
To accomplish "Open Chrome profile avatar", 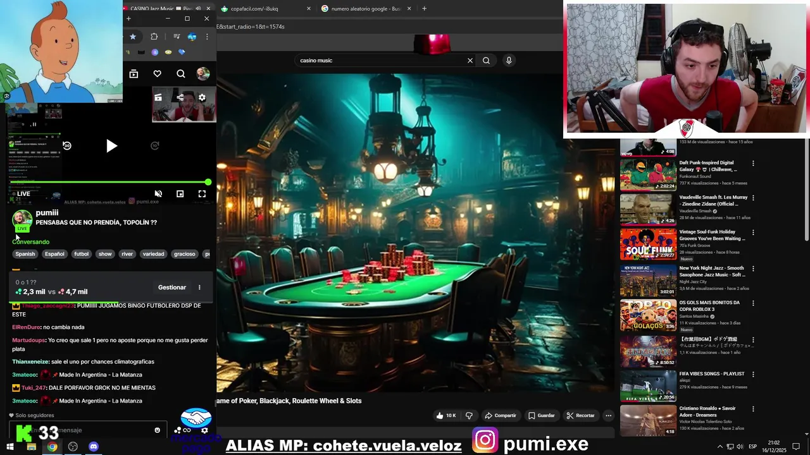I will (192, 37).
